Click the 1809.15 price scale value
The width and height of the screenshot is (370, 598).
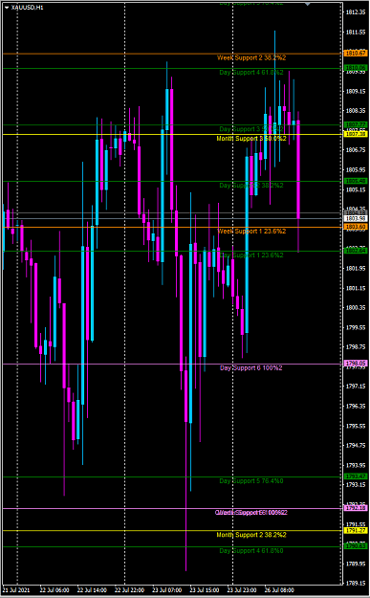point(357,91)
